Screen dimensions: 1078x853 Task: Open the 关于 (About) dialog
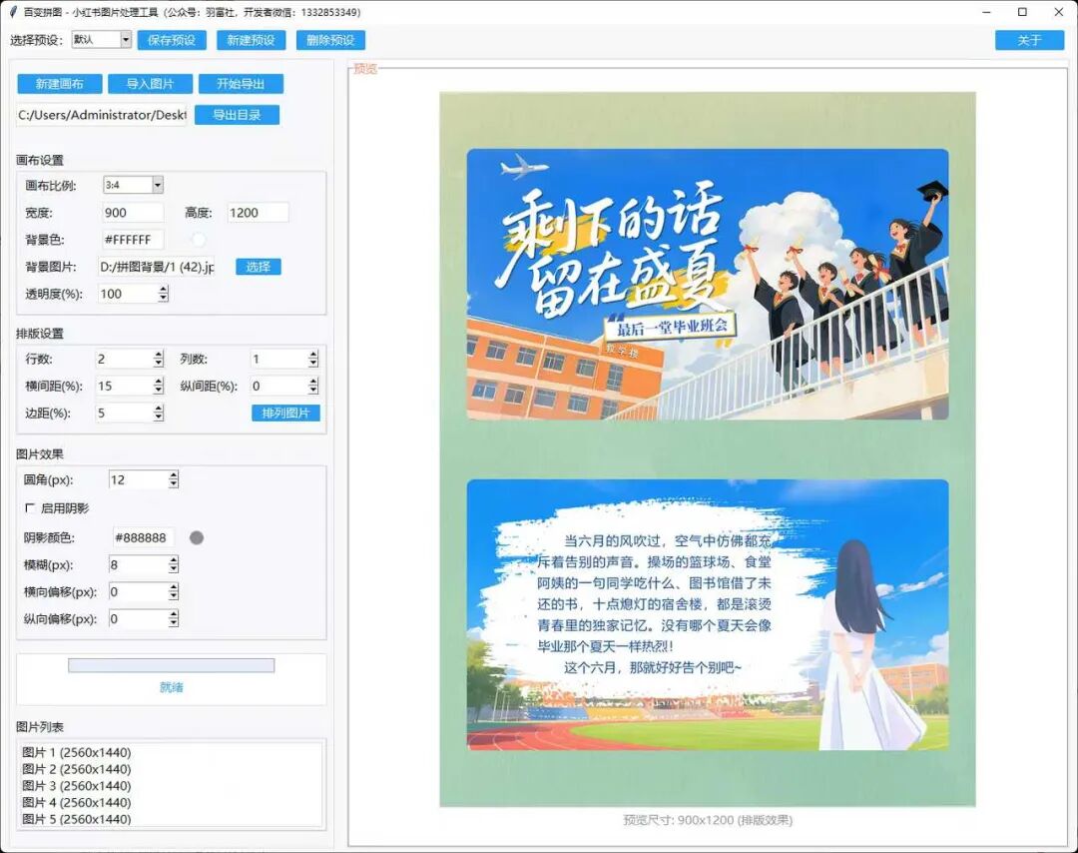(x=1029, y=40)
